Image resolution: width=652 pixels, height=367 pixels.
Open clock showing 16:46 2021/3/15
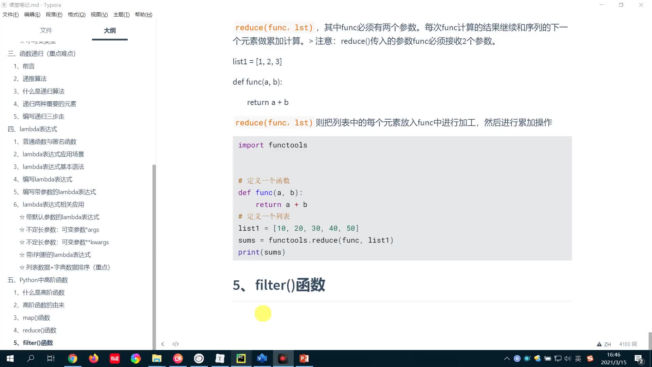click(614, 359)
